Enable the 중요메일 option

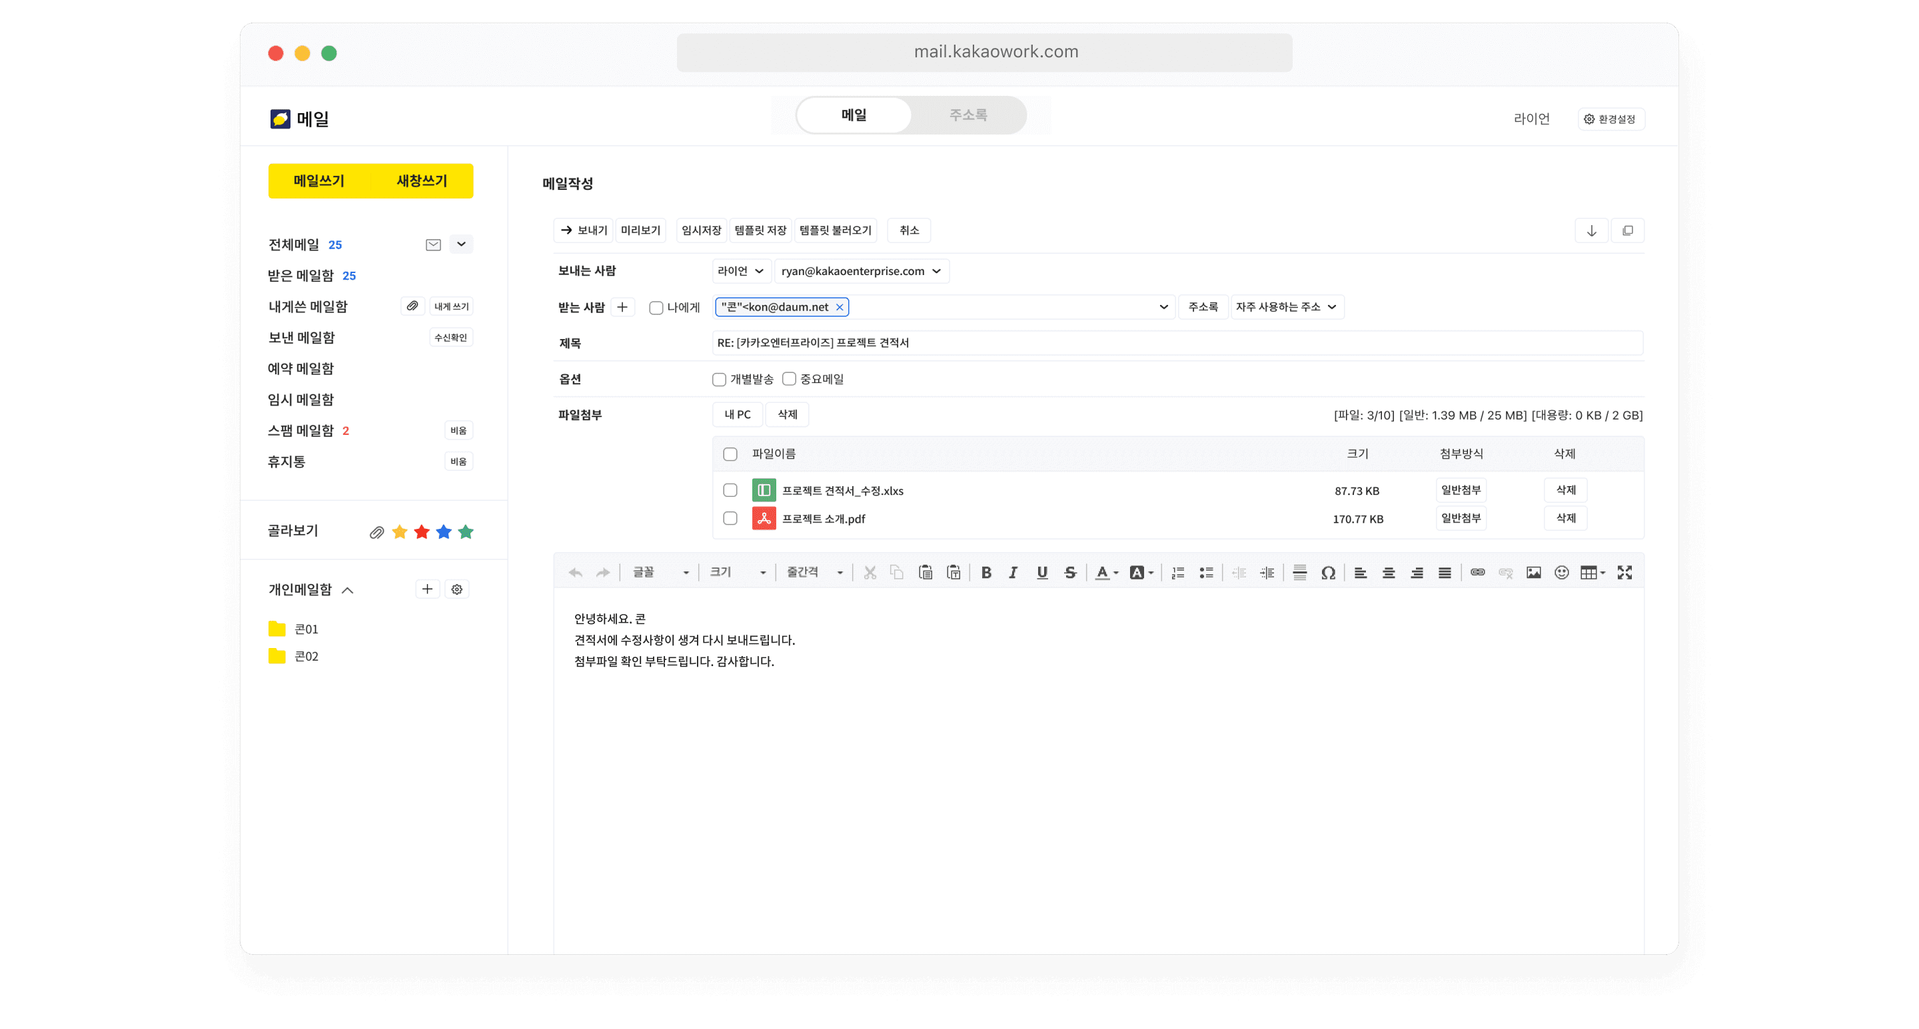pyautogui.click(x=789, y=379)
